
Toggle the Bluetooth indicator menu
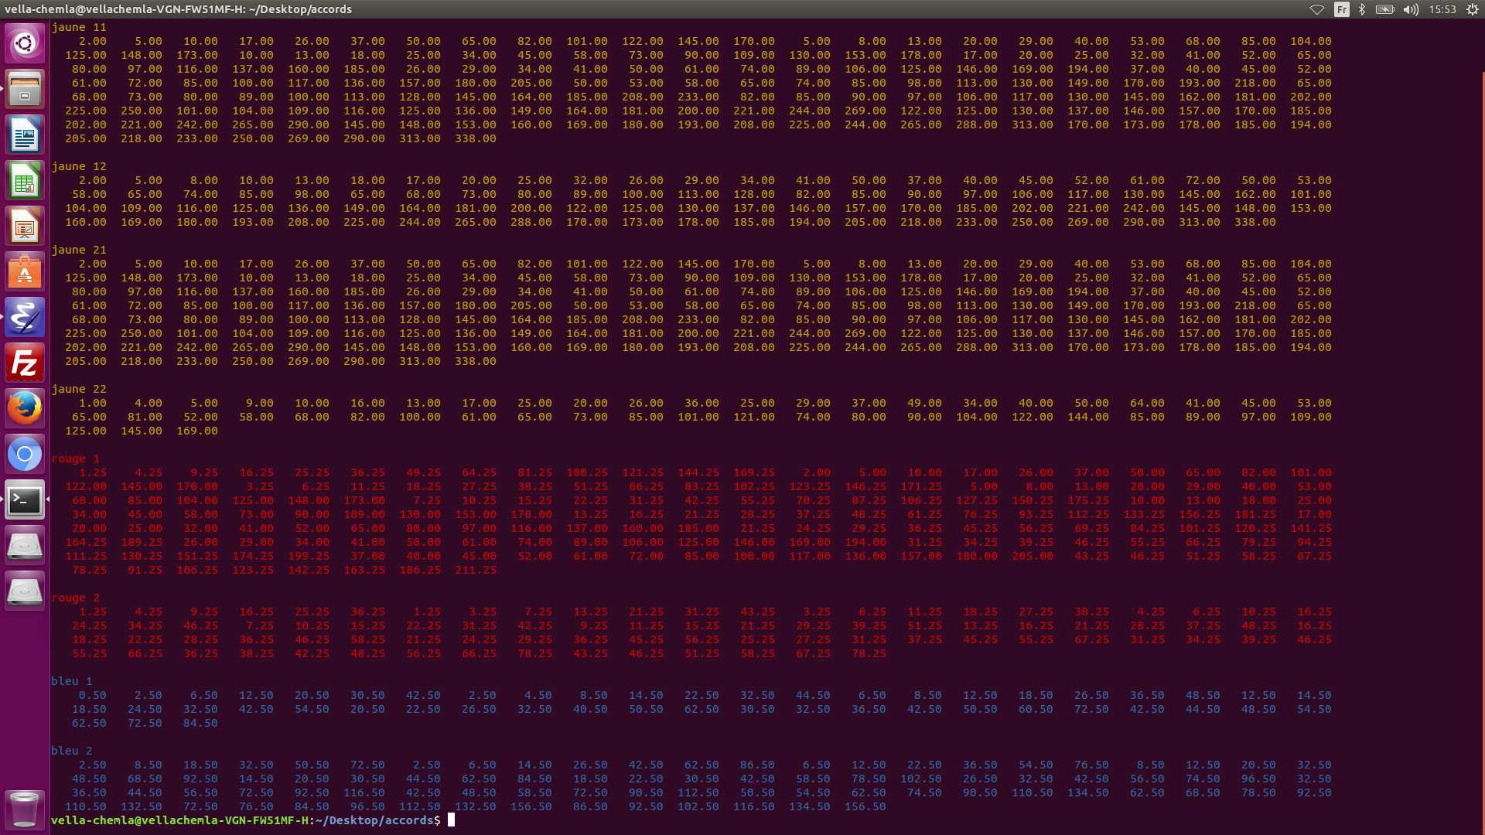(x=1362, y=9)
